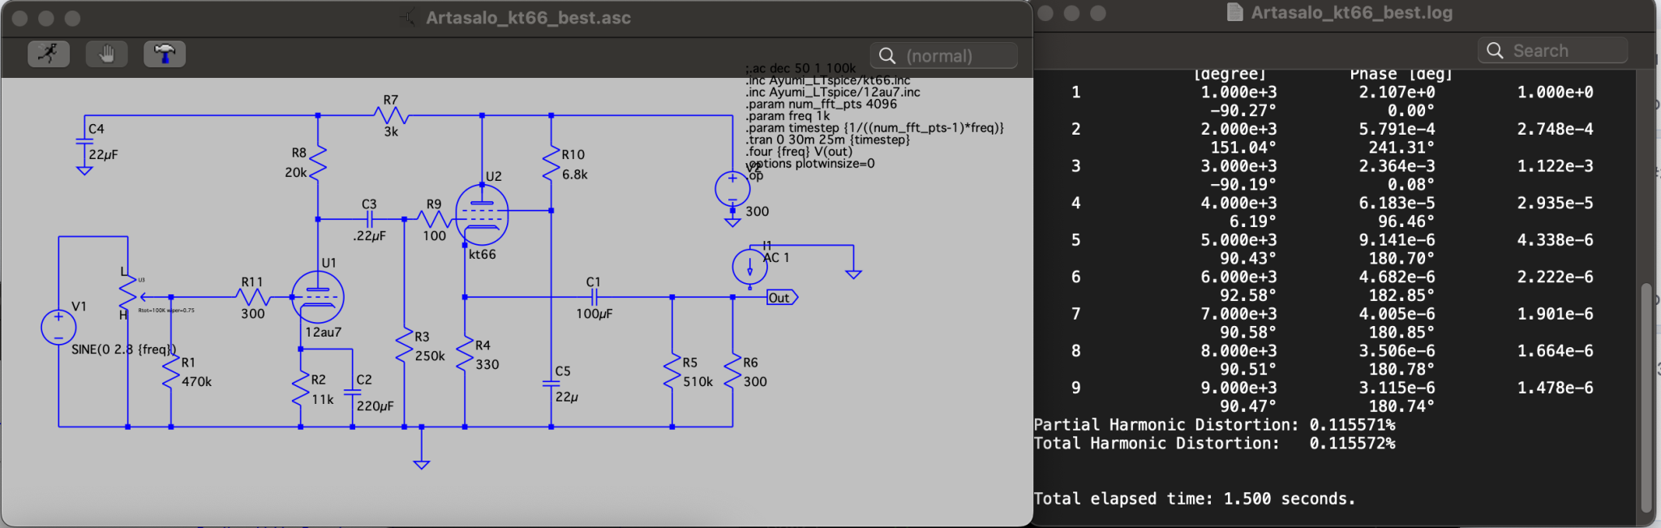
Task: Click the 2.107e+0 fundamental component value
Action: 1397,92
